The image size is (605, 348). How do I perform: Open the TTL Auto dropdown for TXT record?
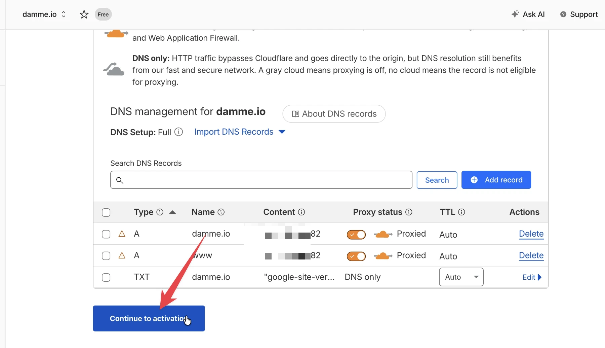tap(461, 277)
